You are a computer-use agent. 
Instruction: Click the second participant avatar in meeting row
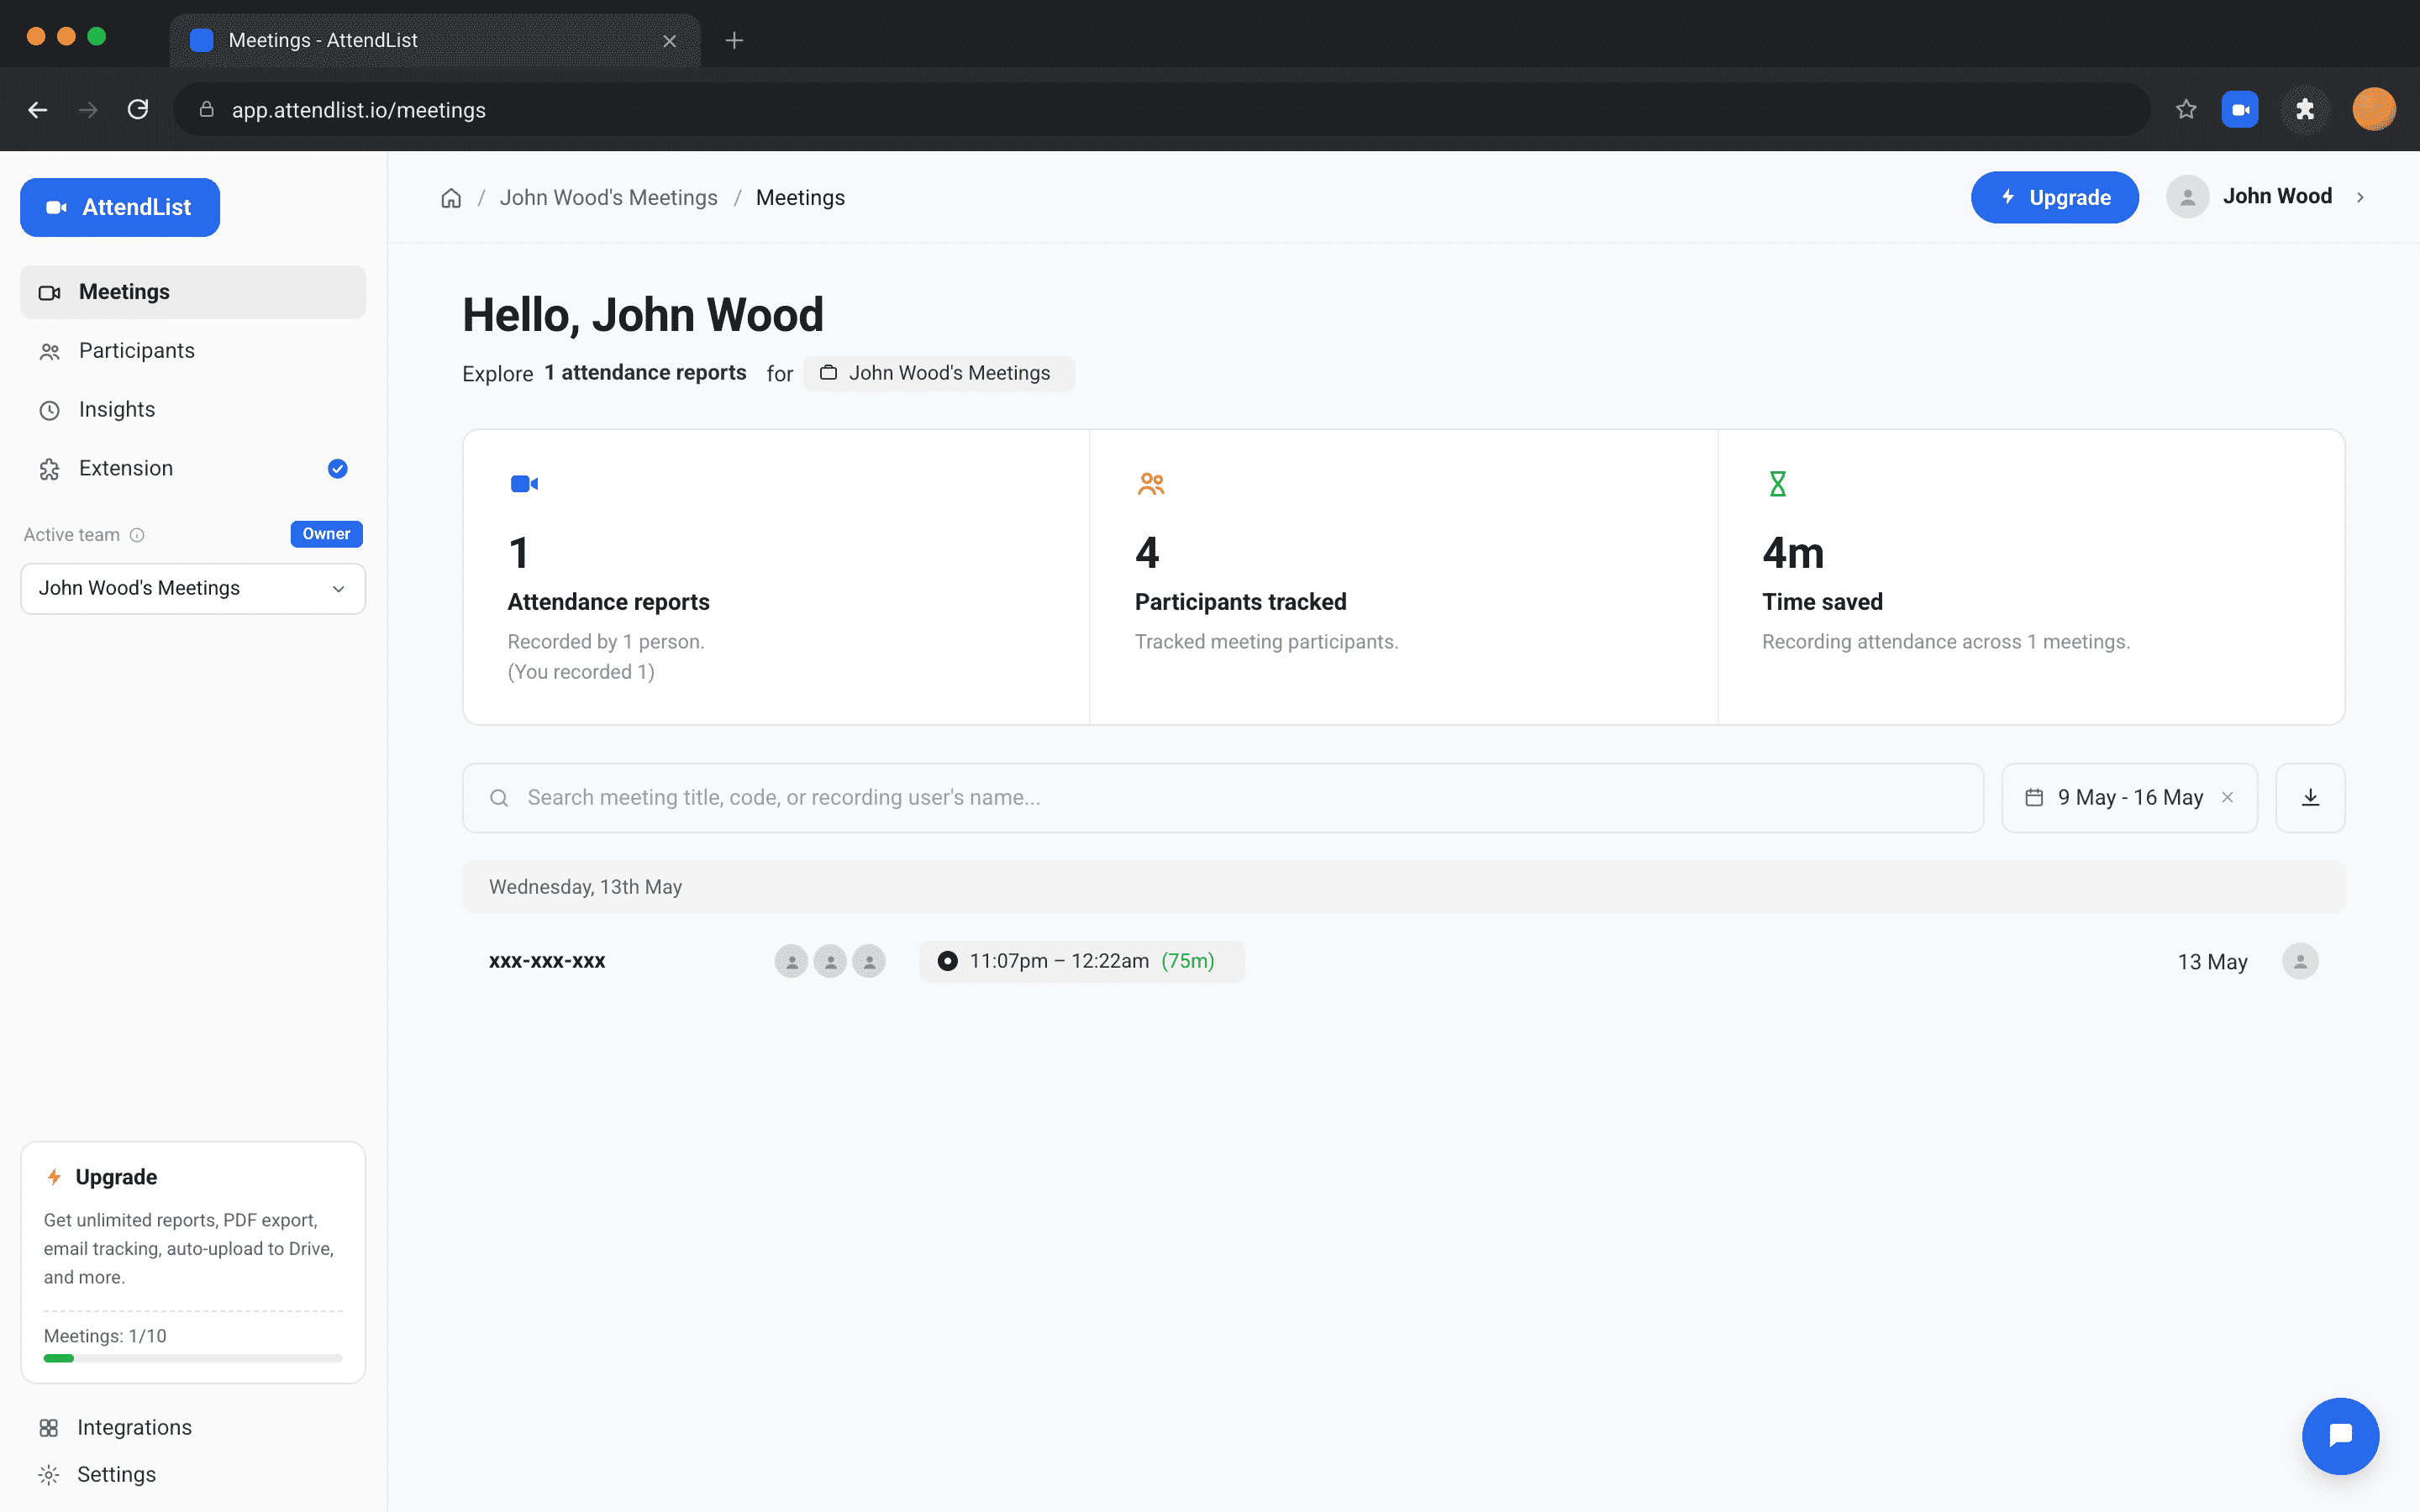(830, 961)
